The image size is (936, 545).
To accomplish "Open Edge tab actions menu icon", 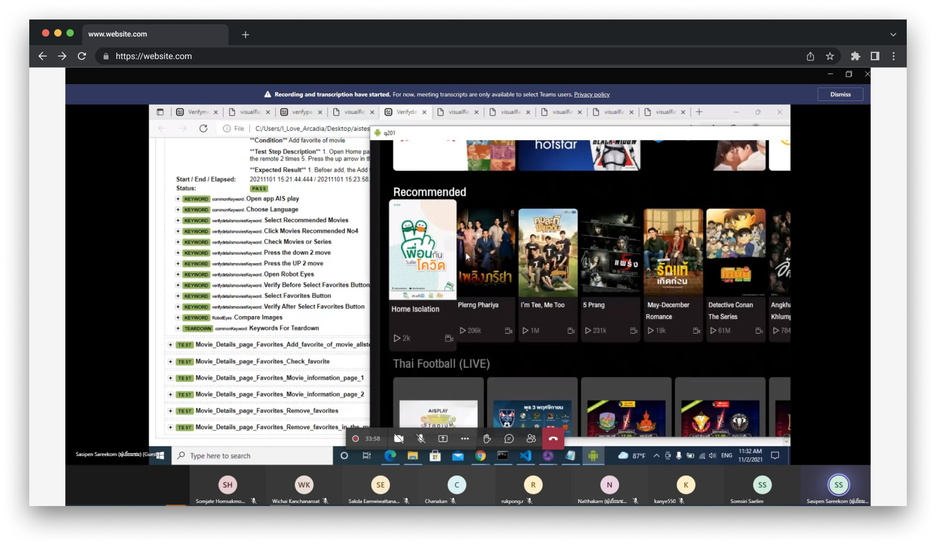I will pos(160,112).
